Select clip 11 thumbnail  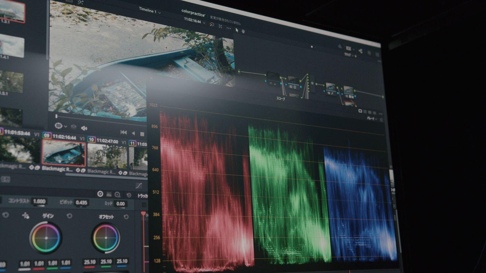pos(138,158)
